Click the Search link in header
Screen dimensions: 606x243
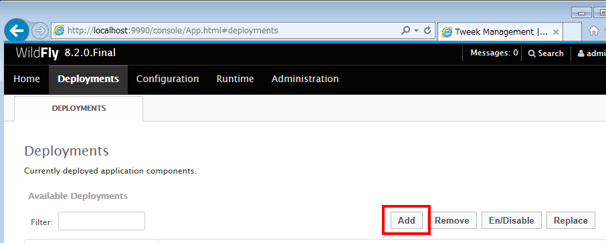point(546,53)
